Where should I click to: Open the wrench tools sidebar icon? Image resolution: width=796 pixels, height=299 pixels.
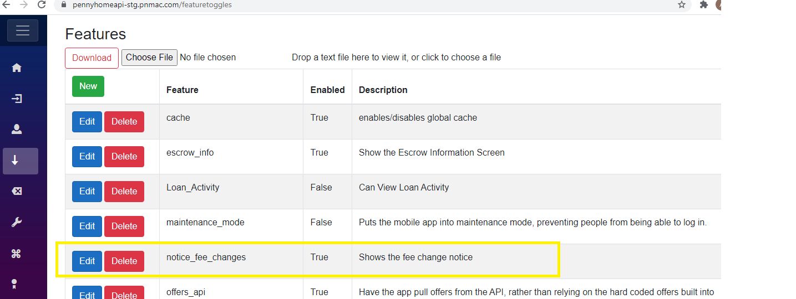click(17, 223)
